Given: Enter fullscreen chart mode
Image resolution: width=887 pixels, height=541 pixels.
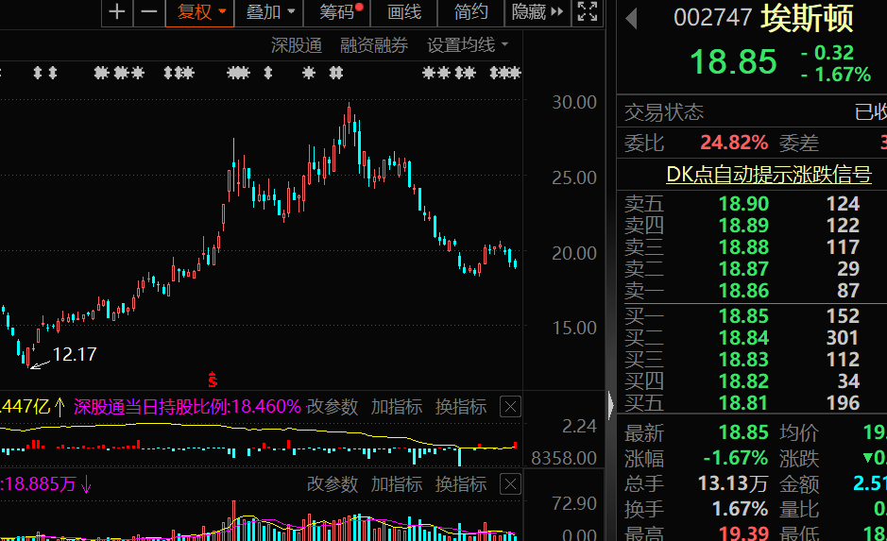Looking at the screenshot, I should coord(588,12).
